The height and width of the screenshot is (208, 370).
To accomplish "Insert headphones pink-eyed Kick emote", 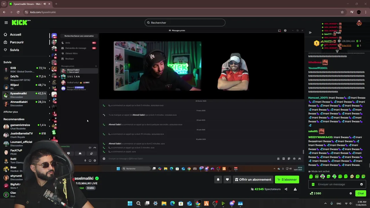I will point(323,177).
